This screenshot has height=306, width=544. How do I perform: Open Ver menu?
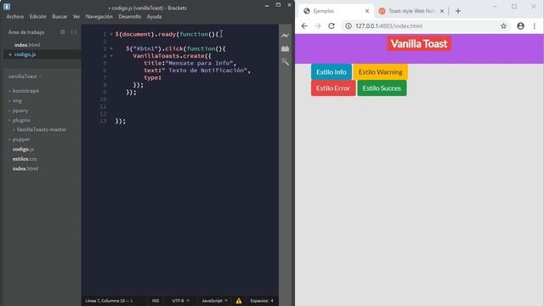tap(76, 17)
